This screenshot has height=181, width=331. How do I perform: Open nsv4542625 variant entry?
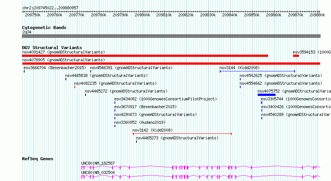pyautogui.click(x=281, y=75)
